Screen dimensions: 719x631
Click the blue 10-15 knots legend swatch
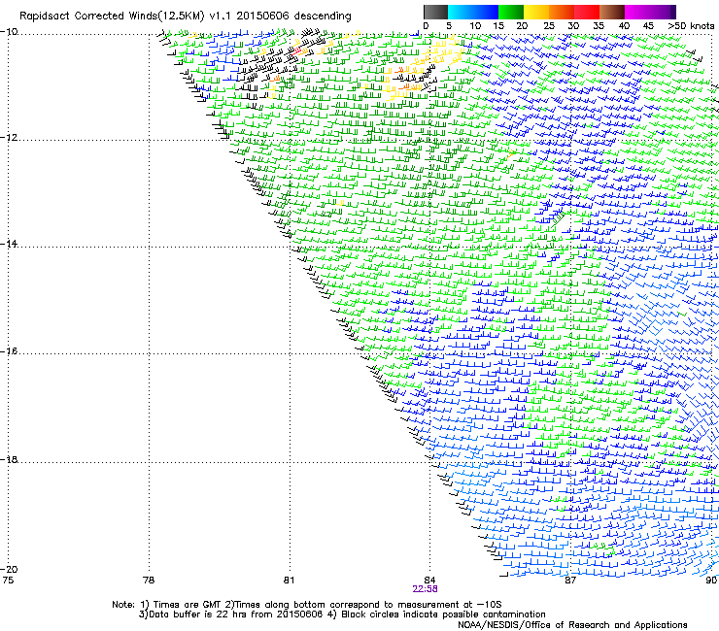tap(486, 12)
